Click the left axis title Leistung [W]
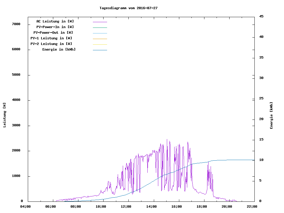 click(4, 115)
